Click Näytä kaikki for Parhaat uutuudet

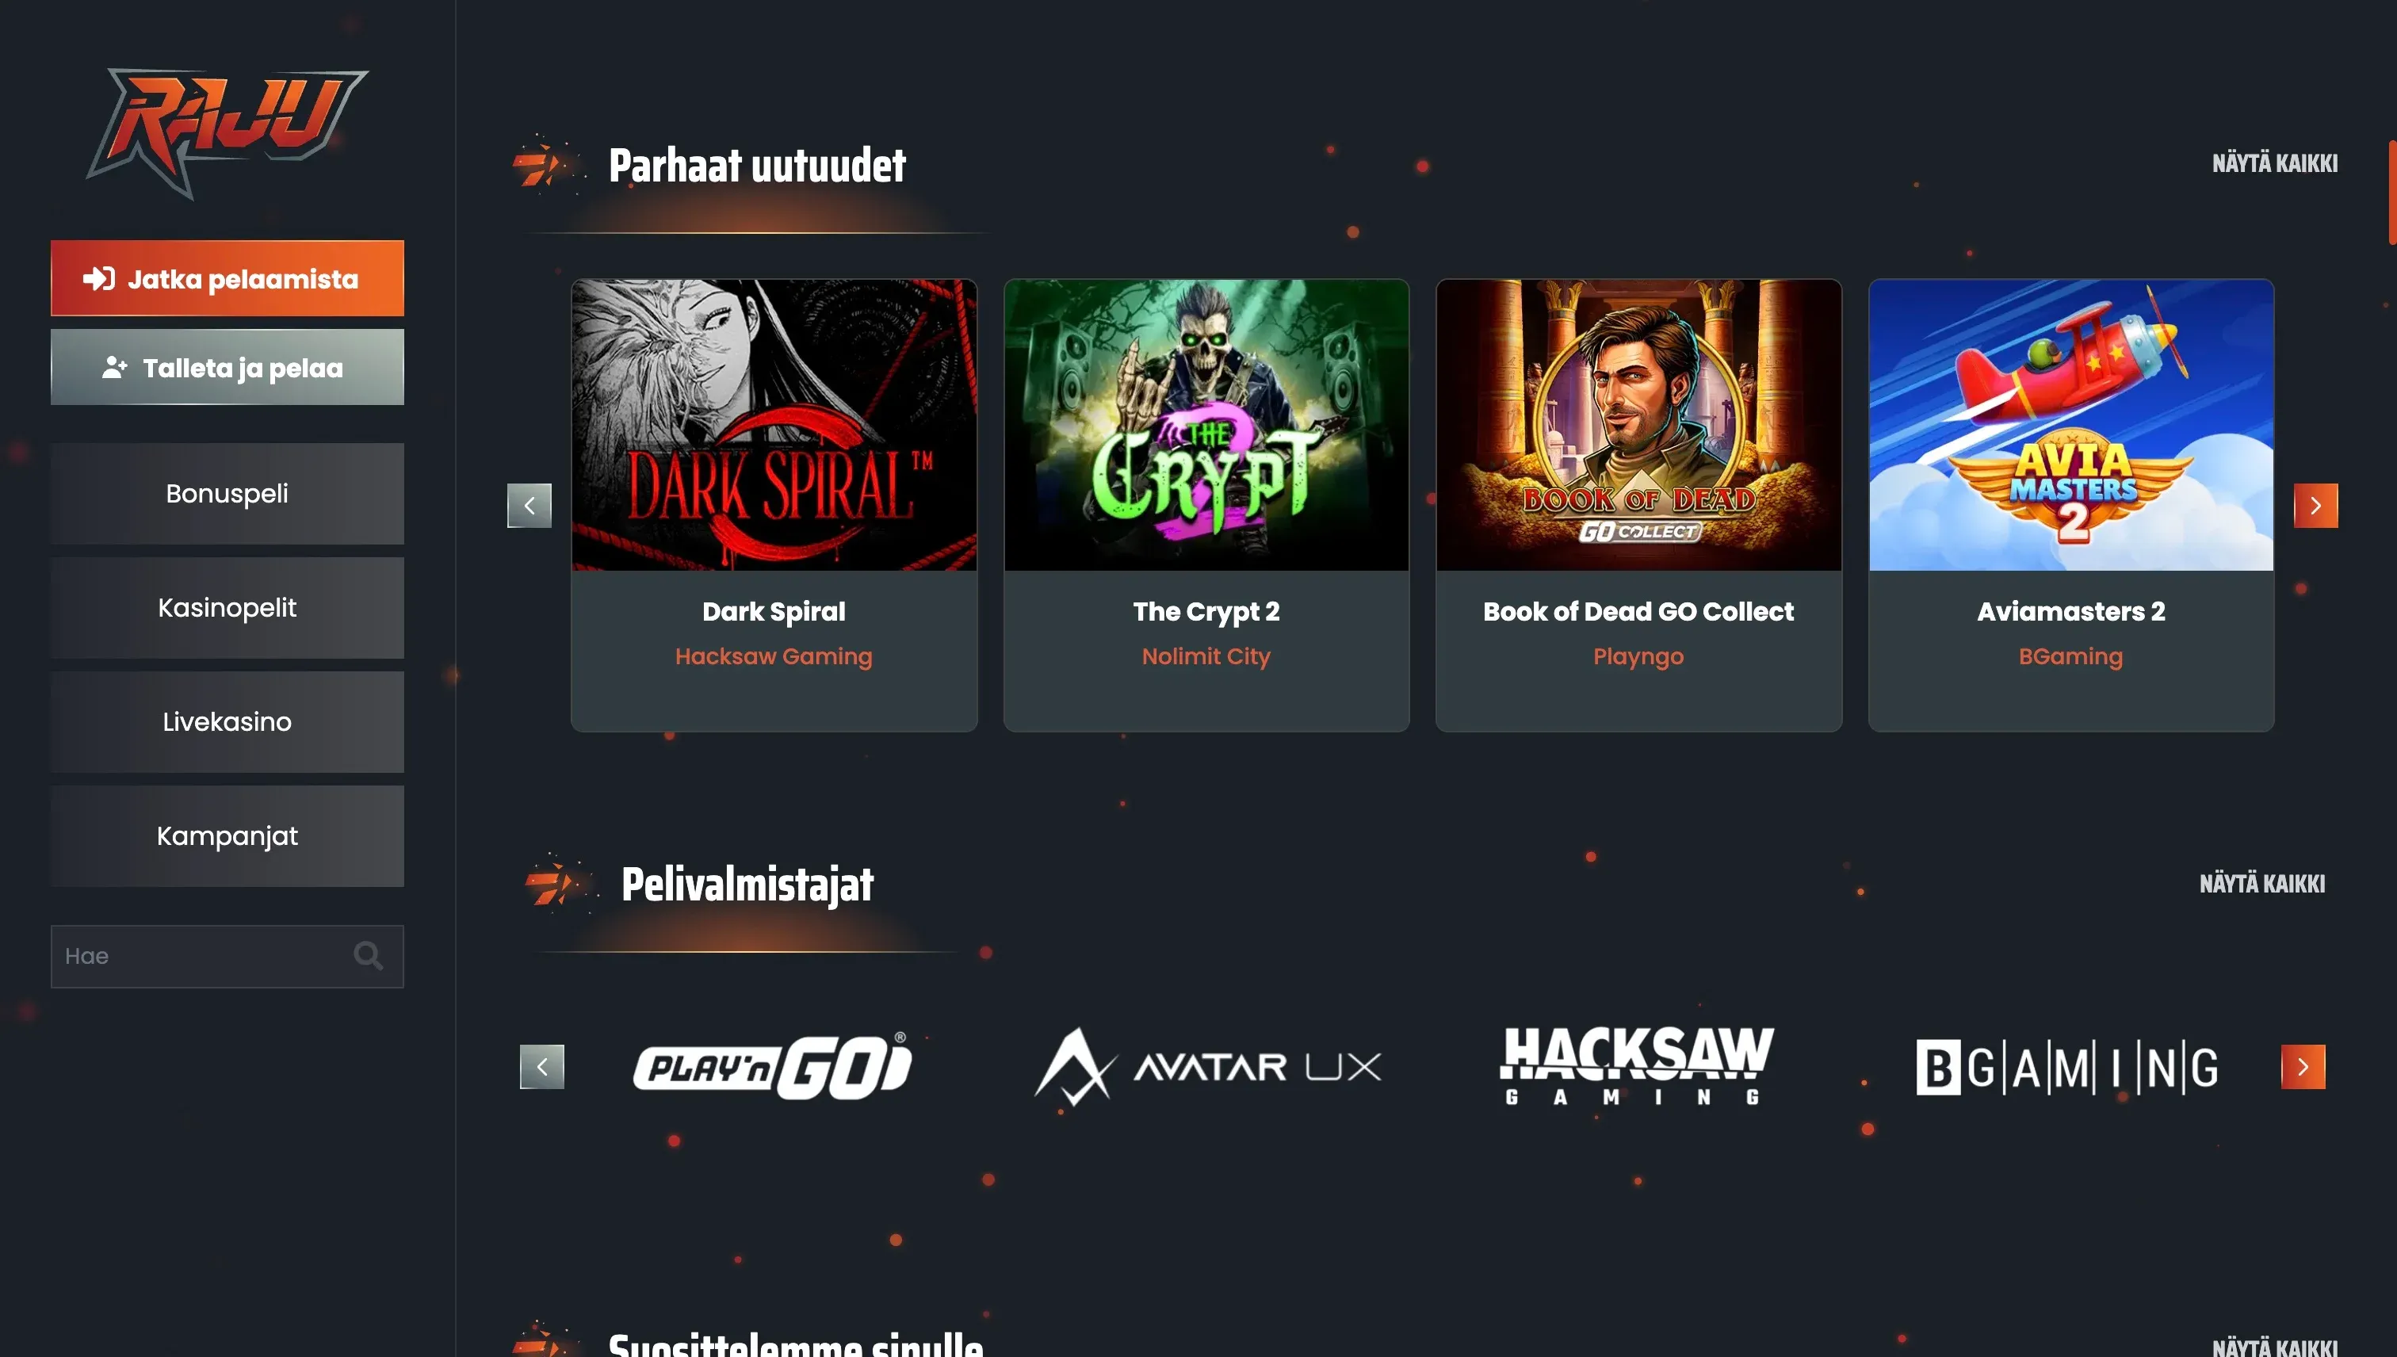(2275, 163)
